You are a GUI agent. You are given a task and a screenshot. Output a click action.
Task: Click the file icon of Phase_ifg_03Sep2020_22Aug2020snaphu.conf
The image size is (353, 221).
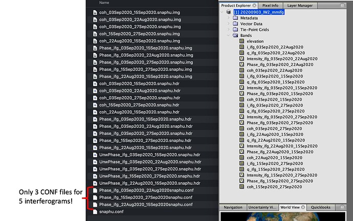(95, 190)
